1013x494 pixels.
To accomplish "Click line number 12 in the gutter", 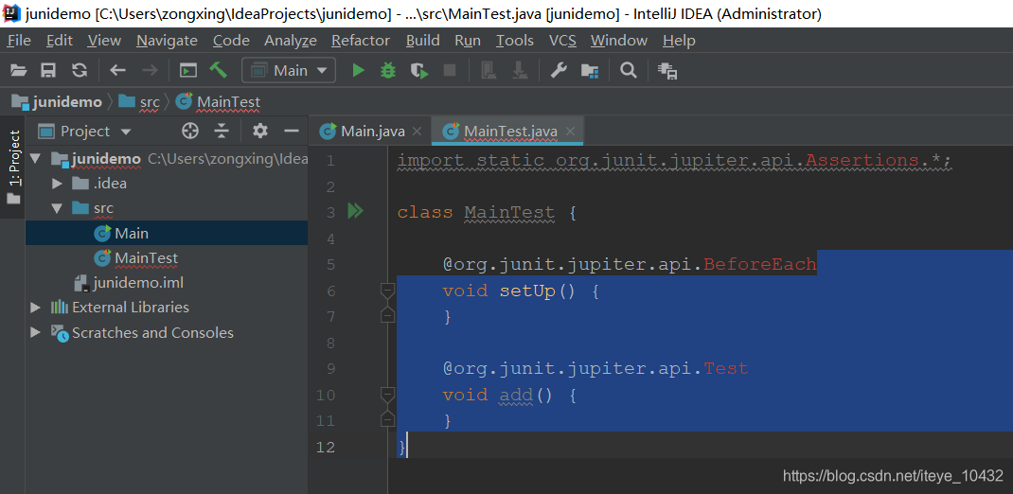I will (x=327, y=447).
